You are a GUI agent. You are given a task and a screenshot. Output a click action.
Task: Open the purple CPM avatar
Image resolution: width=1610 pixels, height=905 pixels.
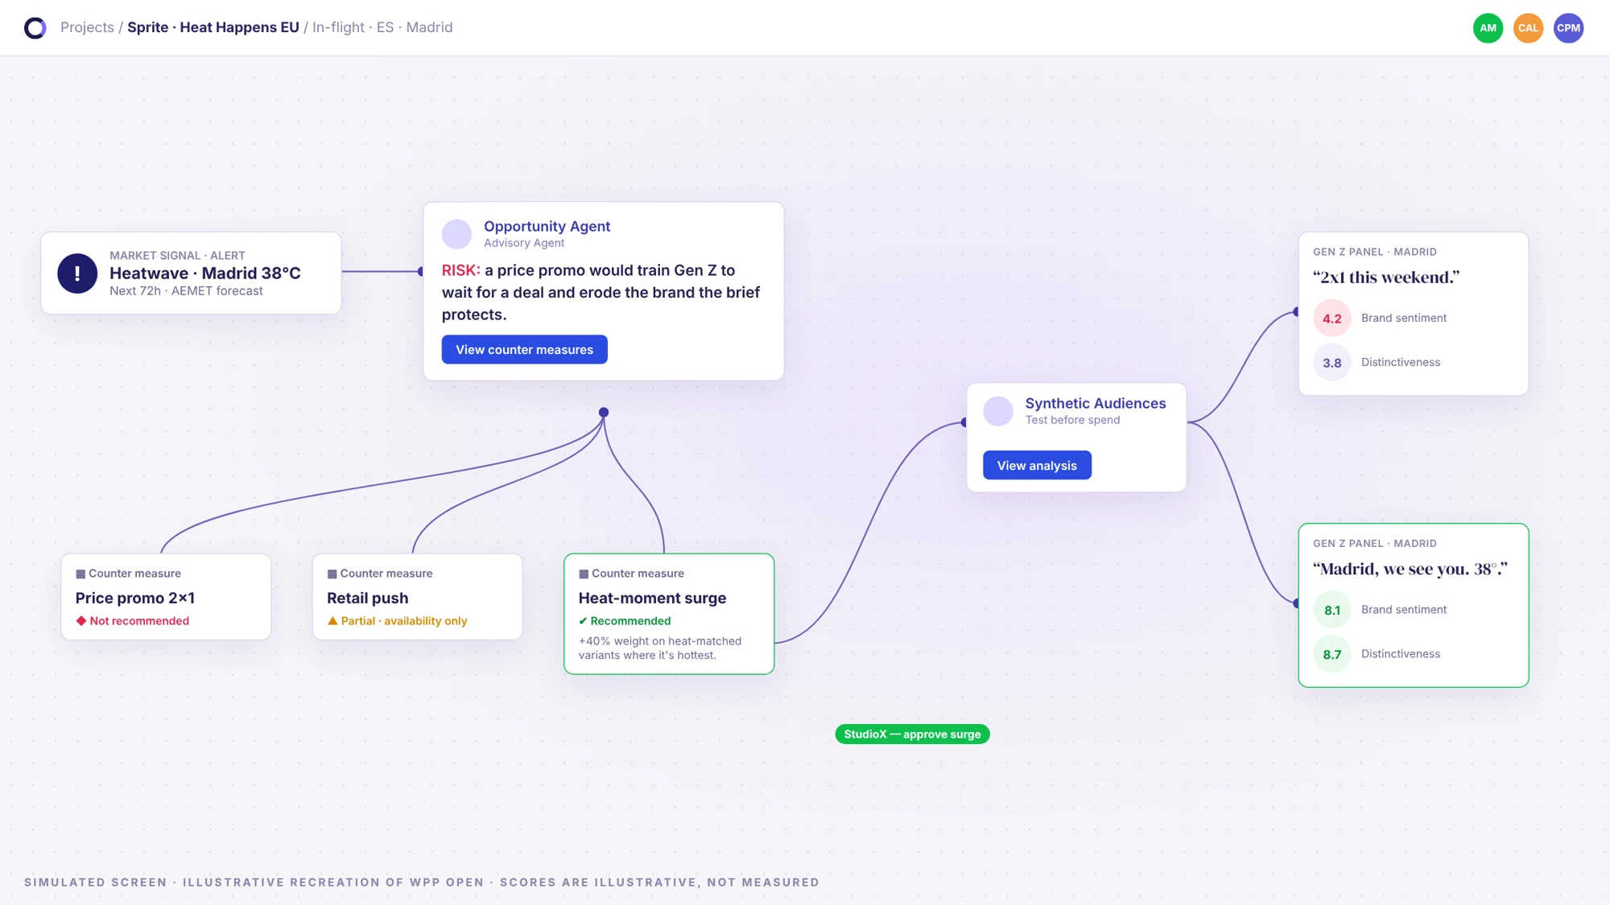point(1568,28)
